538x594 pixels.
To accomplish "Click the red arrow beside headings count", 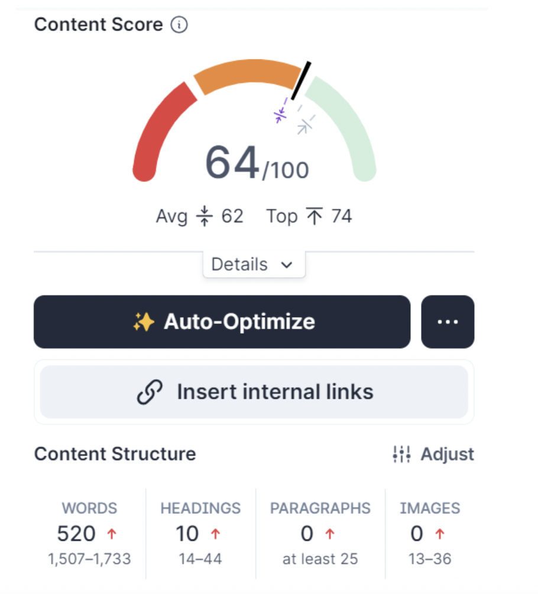I will point(216,534).
